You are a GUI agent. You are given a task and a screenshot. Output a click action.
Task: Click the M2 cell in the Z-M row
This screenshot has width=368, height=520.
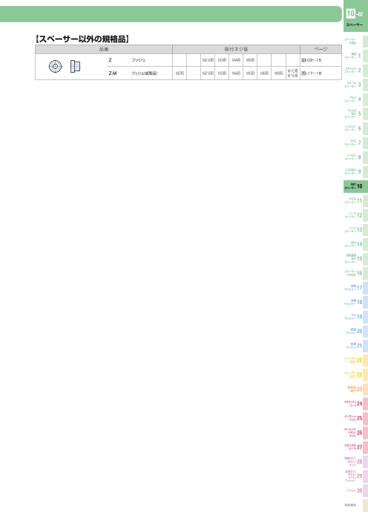point(180,73)
